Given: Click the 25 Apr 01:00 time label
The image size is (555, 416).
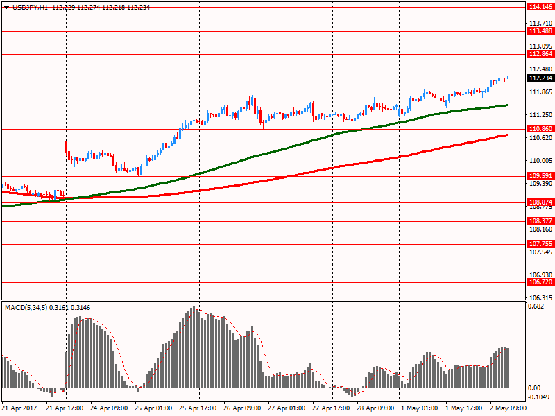Looking at the screenshot, I should tap(153, 408).
